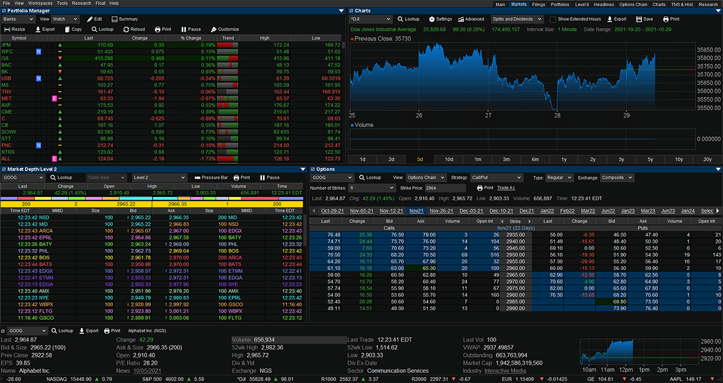Select the Dec21 expiration tab
The width and height of the screenshot is (723, 383).
(527, 211)
